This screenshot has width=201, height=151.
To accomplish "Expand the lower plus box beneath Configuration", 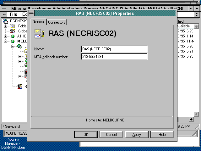I will pyautogui.click(x=20, y=62).
